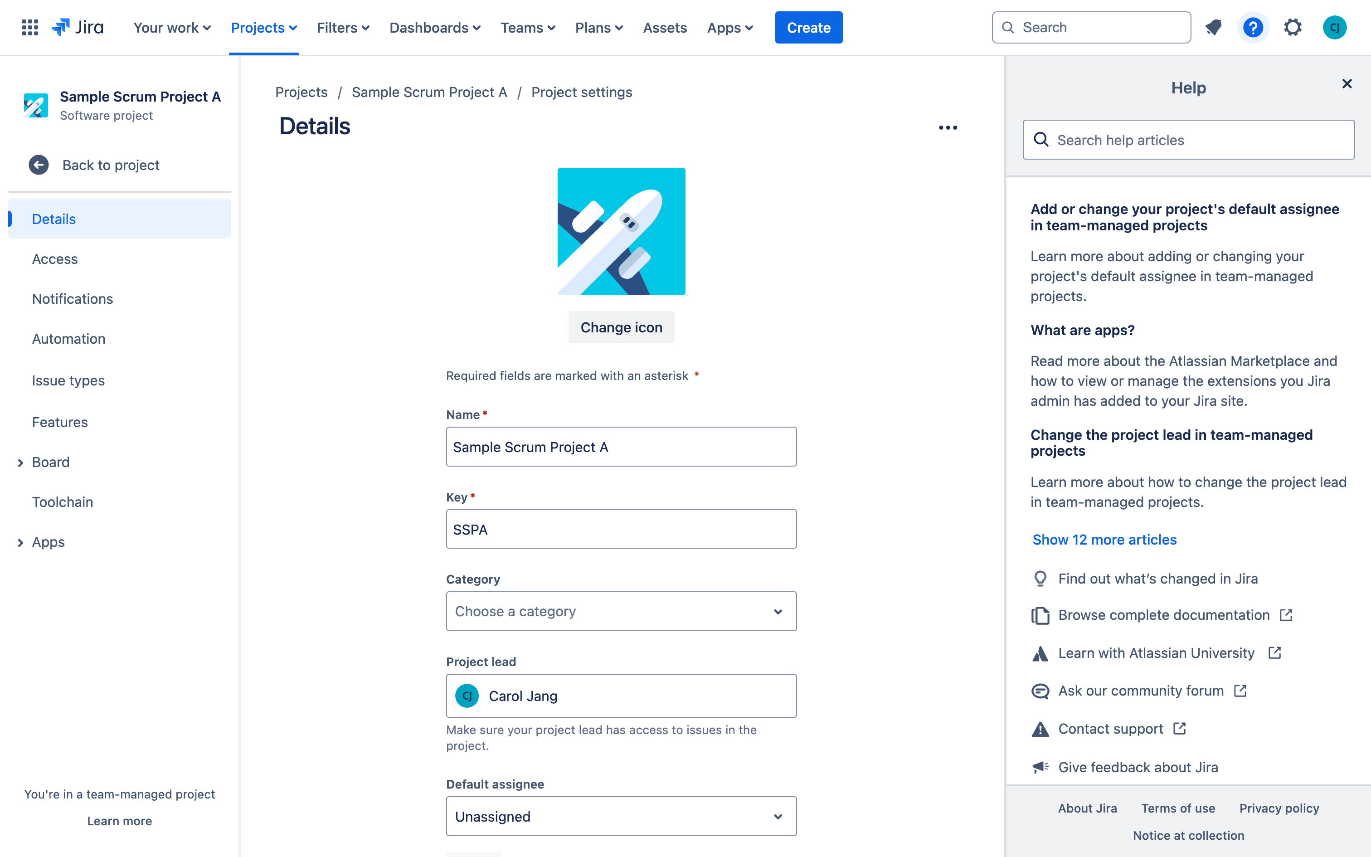
Task: Expand the Board section in sidebar
Action: [21, 461]
